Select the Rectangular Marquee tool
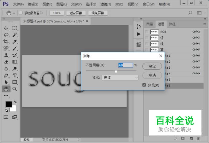Viewport: 209px width, 143px height. (x=15, y=28)
